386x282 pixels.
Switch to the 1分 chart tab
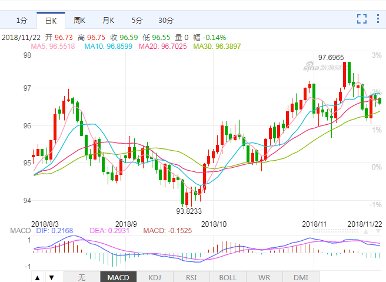pyautogui.click(x=22, y=21)
